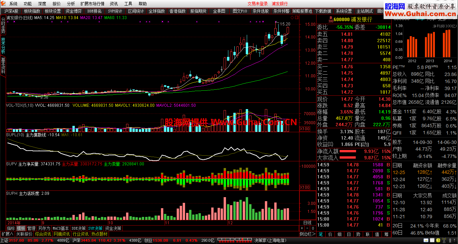Open the 报价 menu
458x244 pixels.
click(57, 4)
